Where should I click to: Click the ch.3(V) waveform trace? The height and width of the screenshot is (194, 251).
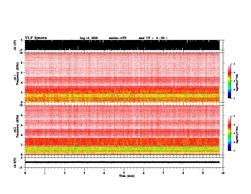coord(122,162)
